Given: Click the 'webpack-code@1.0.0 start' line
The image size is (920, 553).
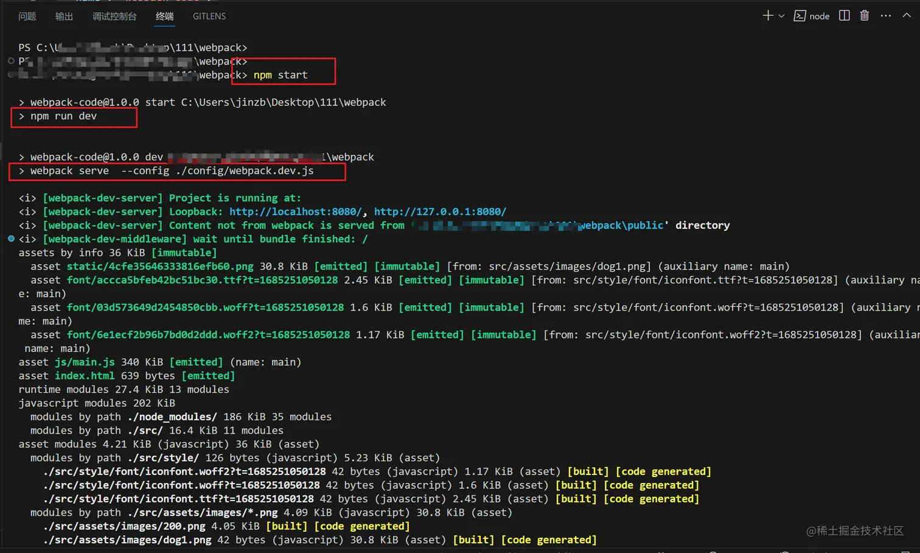Looking at the screenshot, I should pyautogui.click(x=202, y=102).
